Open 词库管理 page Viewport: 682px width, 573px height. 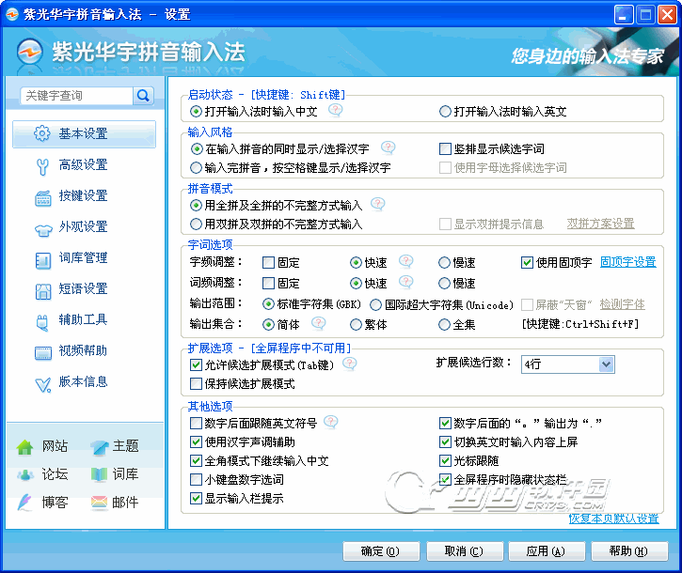(84, 258)
